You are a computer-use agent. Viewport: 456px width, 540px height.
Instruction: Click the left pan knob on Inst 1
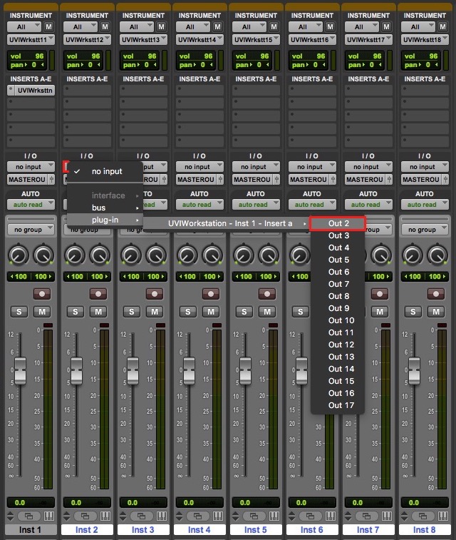click(x=19, y=255)
